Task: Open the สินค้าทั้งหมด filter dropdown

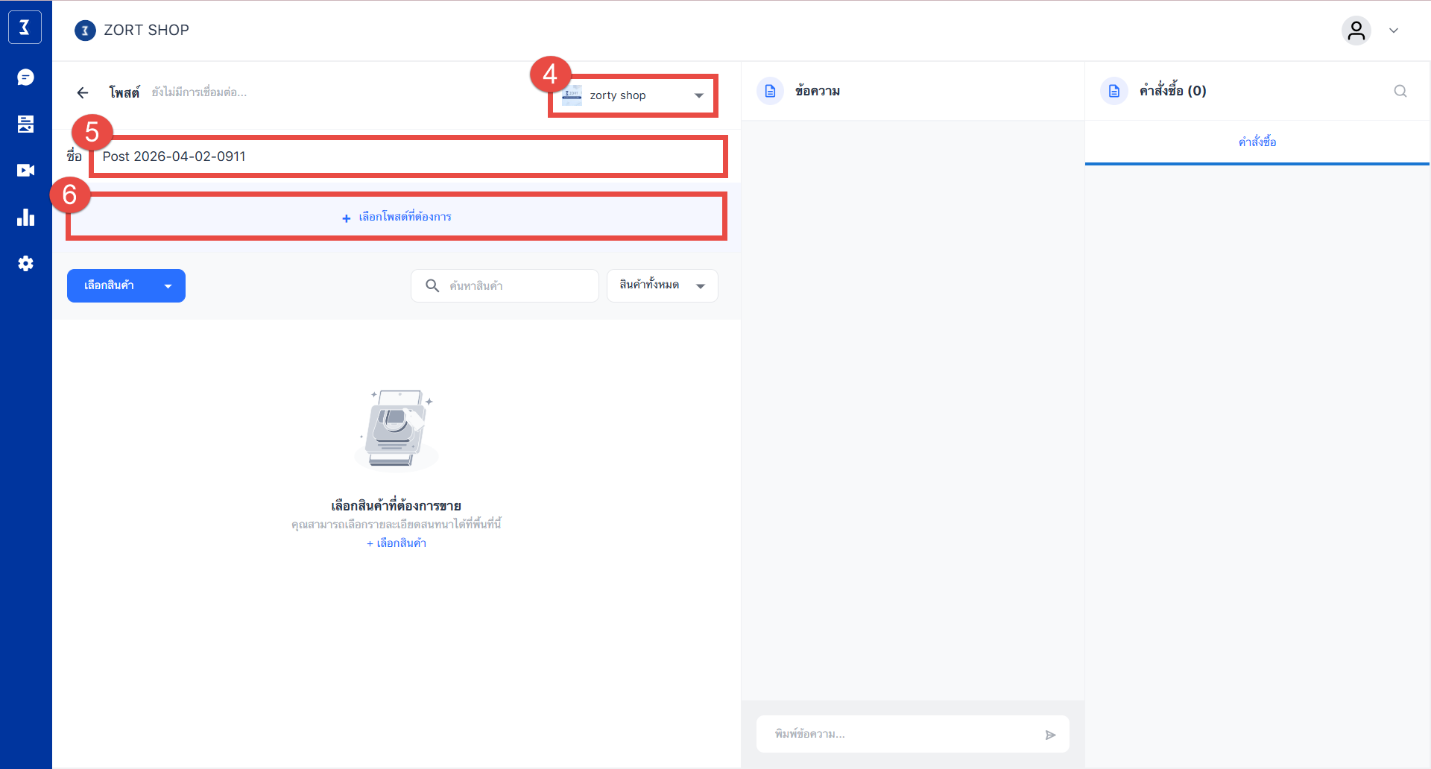Action: click(662, 285)
